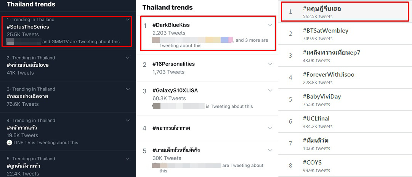Open the #SotusTheSeries trend options chevron

[128, 19]
